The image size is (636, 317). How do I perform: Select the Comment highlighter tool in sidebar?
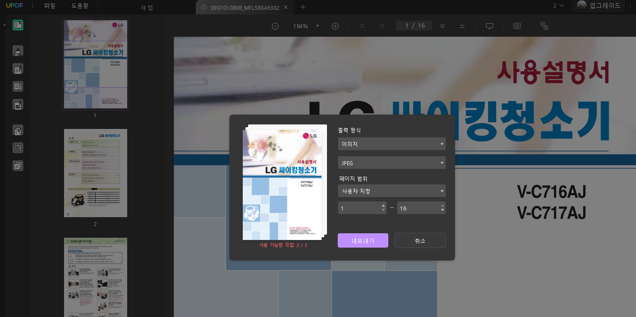(x=18, y=51)
